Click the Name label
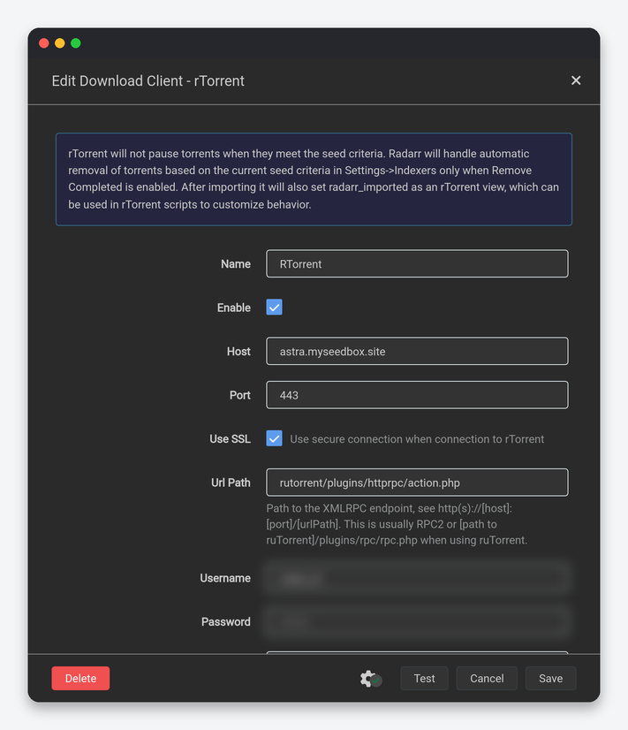The height and width of the screenshot is (730, 628). click(x=235, y=264)
